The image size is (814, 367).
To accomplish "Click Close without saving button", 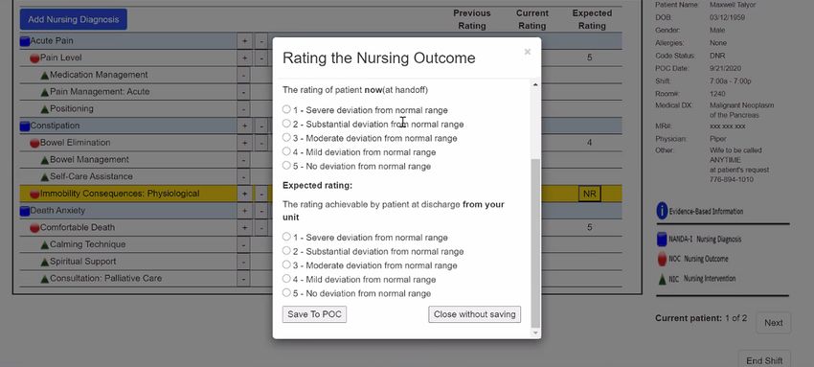I will [474, 314].
